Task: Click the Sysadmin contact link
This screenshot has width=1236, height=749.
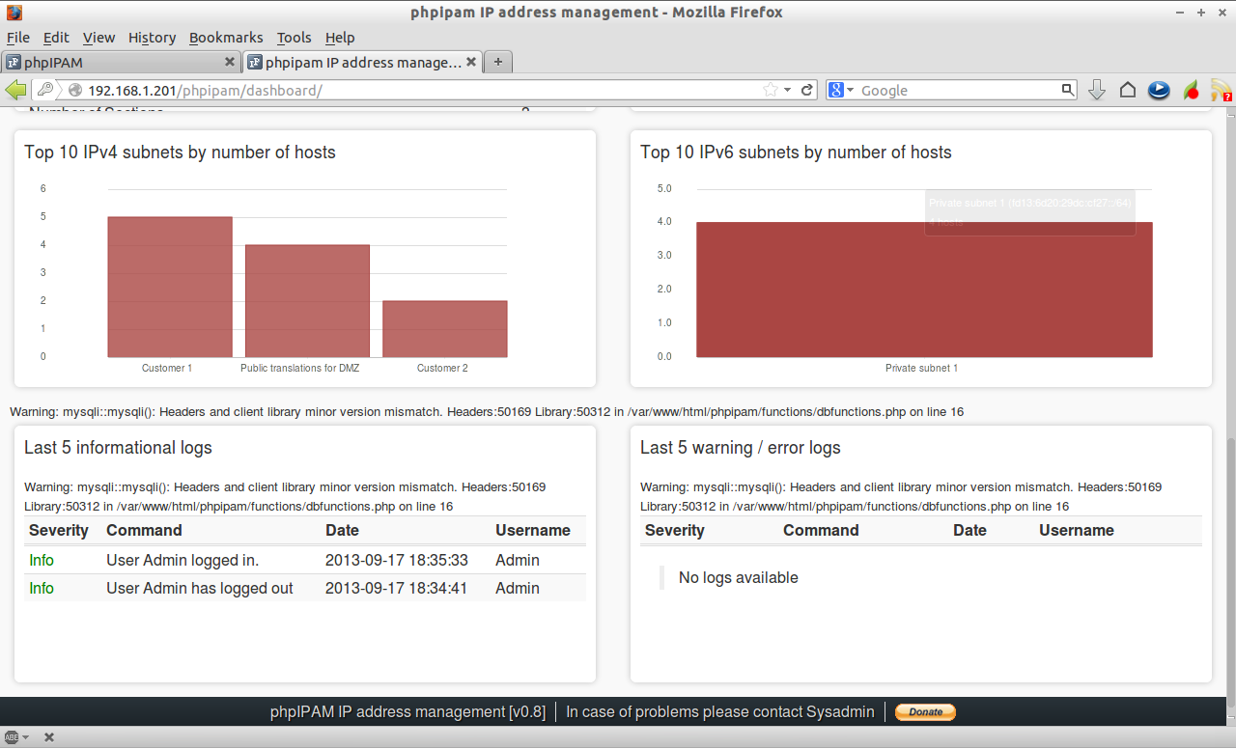Action: (840, 711)
